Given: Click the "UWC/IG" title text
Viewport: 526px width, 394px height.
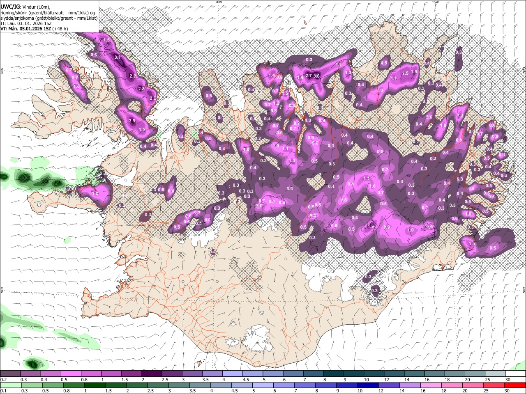Looking at the screenshot, I should click(9, 7).
